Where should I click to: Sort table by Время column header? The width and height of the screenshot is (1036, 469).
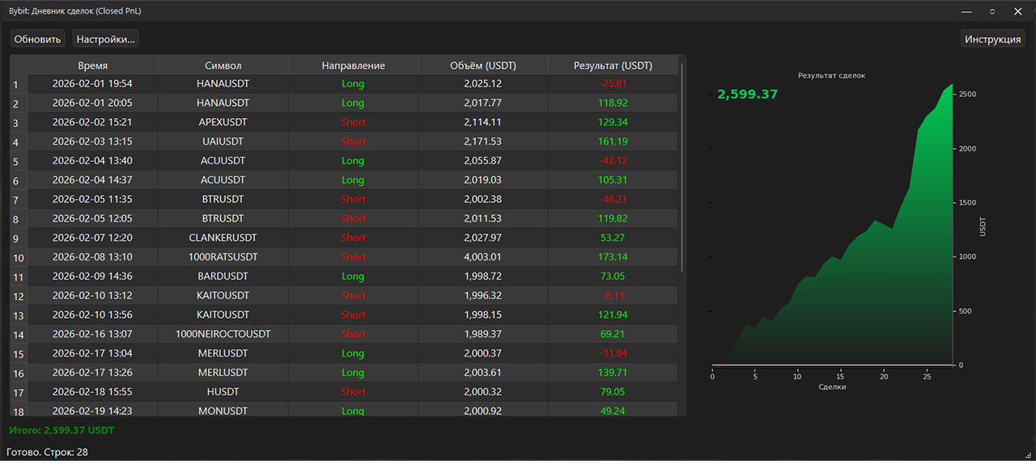tap(92, 65)
